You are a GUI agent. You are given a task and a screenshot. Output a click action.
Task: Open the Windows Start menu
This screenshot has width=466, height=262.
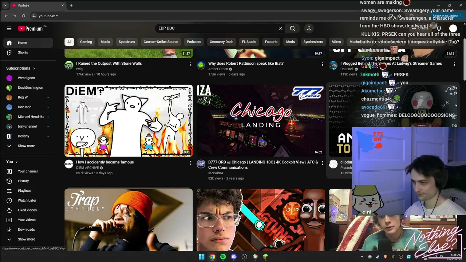tap(201, 257)
